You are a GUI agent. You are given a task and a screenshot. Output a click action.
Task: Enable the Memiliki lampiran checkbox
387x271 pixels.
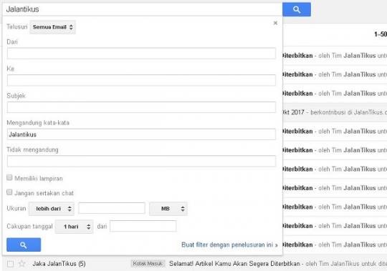tap(9, 177)
